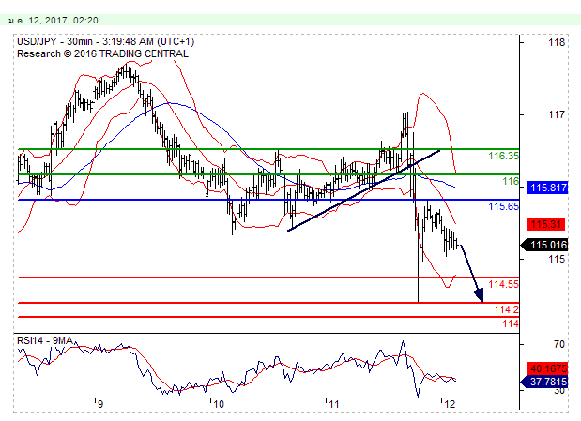581x421 pixels.
Task: Click the 116.35 resistance level label
Action: tap(503, 156)
